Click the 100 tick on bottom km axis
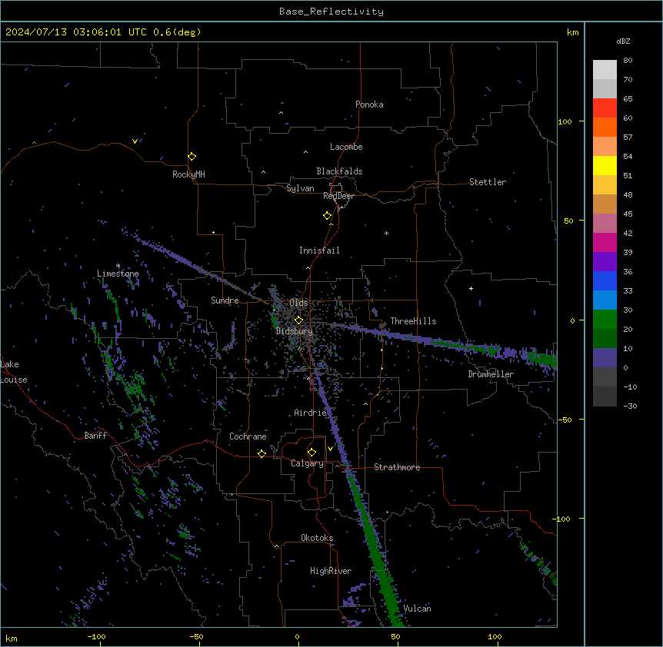Viewport: 663px width, 647px height. point(495,636)
